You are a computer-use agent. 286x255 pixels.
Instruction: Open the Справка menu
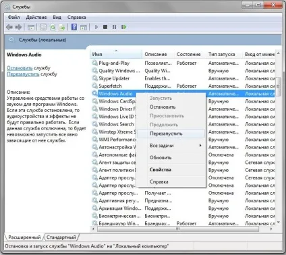click(76, 18)
